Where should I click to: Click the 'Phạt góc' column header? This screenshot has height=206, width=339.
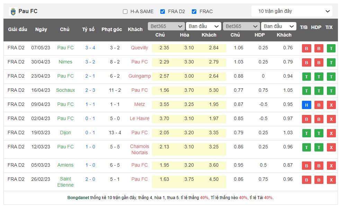(x=111, y=29)
